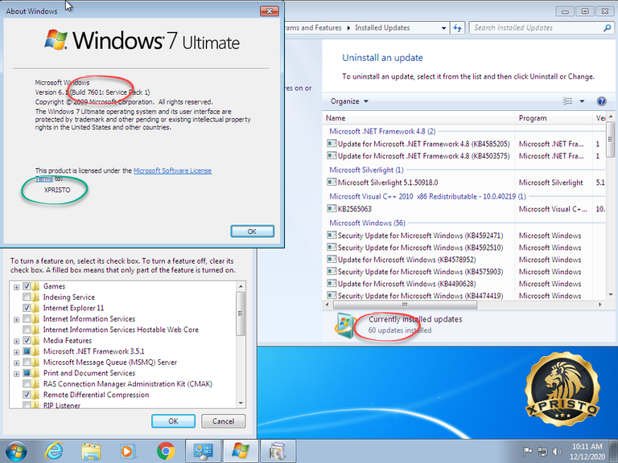
Task: Select Microsoft Silverlight 5.1.50918.0 icon
Action: [x=332, y=182]
